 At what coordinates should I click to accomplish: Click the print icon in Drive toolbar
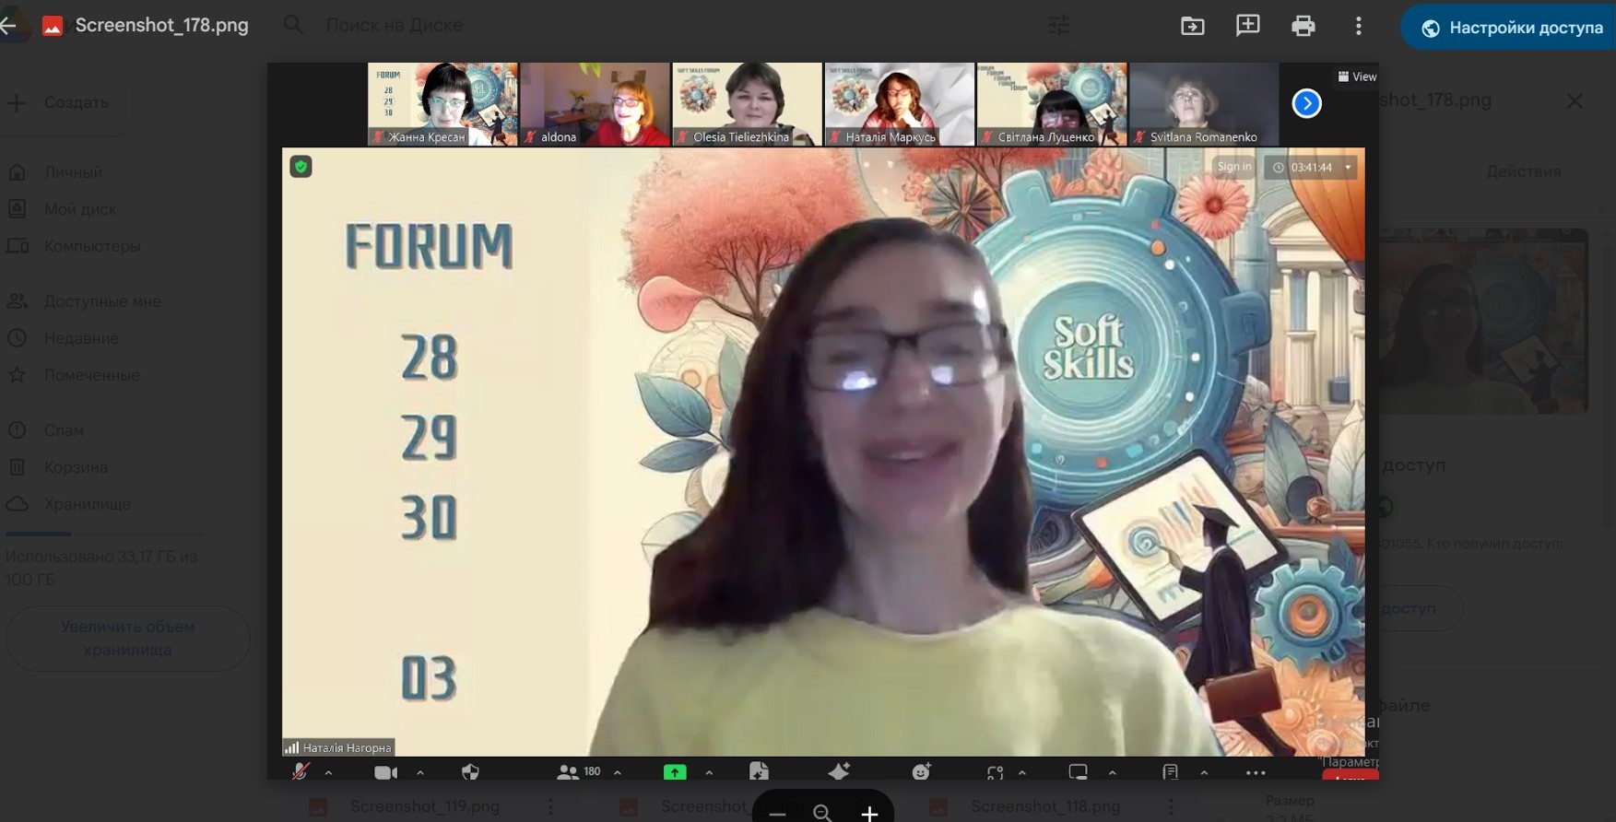point(1303,26)
